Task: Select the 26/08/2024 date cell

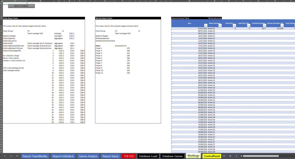Action: (x=202, y=152)
